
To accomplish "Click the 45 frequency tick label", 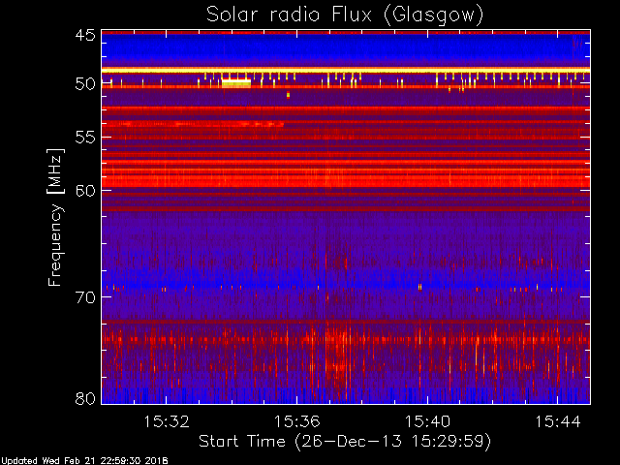I will [85, 36].
